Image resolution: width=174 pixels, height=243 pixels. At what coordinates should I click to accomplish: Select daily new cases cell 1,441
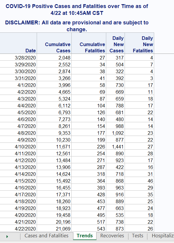coord(115,146)
